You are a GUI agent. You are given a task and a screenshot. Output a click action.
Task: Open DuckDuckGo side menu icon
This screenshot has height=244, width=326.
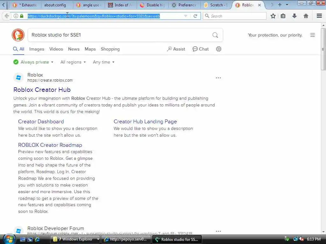point(313,35)
